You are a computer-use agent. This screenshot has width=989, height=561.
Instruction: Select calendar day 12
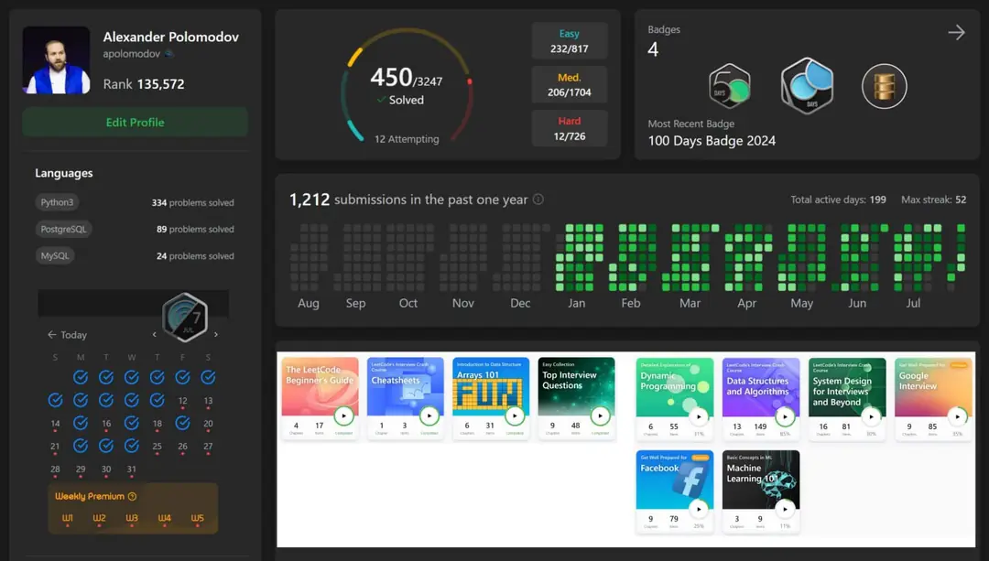[182, 400]
